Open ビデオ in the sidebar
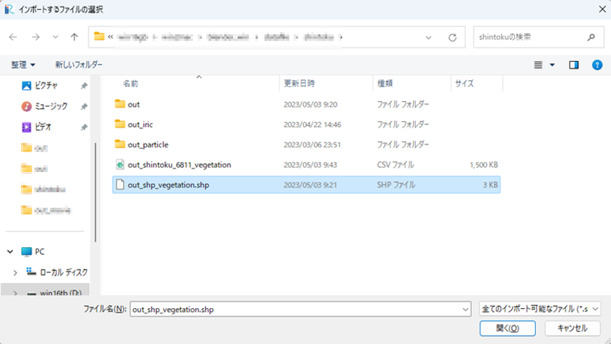Screen dimensions: 611x344 click(37, 126)
